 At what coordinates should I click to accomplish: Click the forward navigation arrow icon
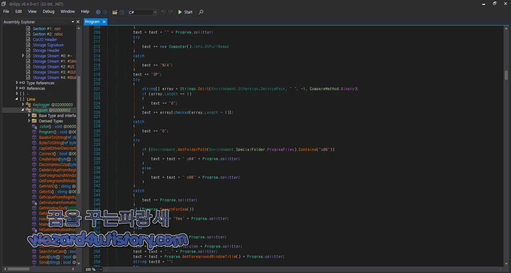pos(105,12)
